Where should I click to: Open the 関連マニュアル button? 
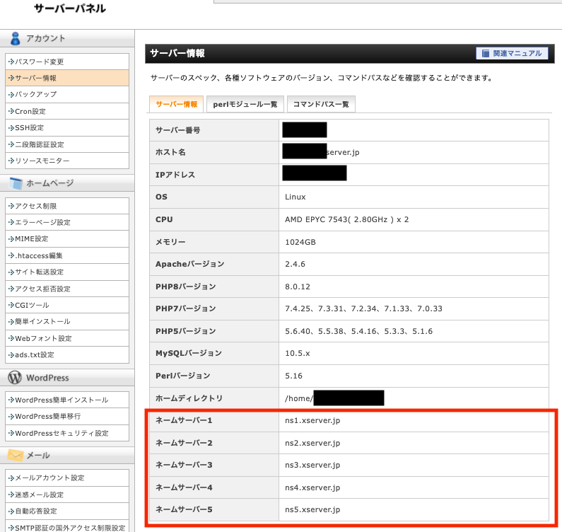513,53
